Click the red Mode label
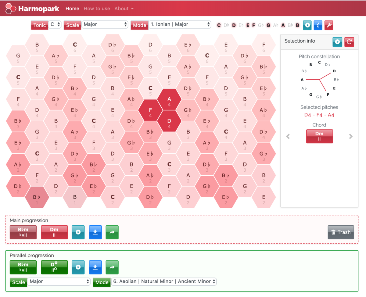366x297 pixels. [139, 25]
